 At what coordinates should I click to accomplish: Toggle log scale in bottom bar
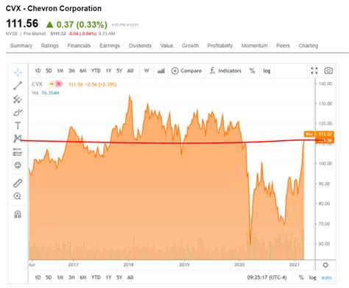(x=312, y=278)
